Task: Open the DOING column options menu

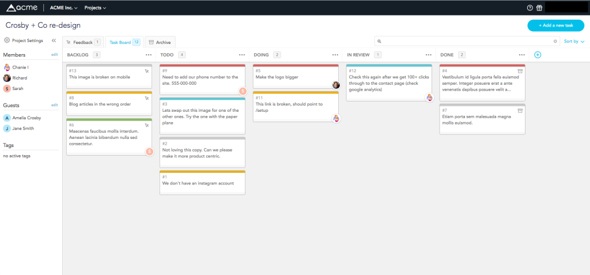Action: point(335,55)
